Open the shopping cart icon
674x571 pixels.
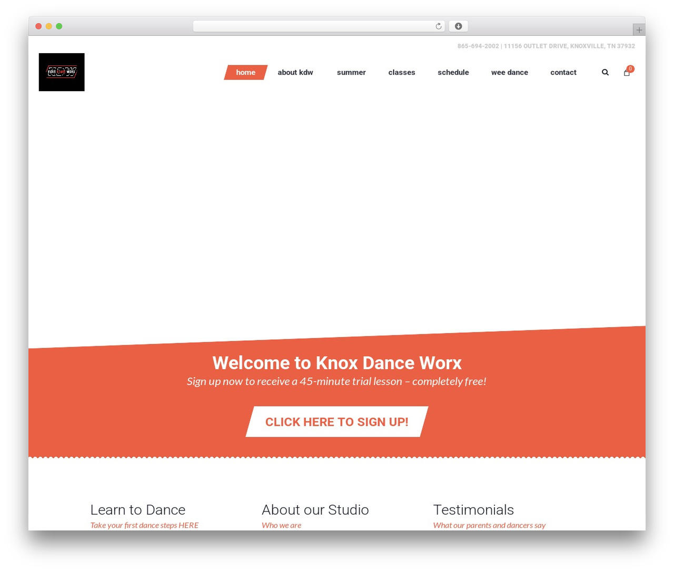[627, 72]
